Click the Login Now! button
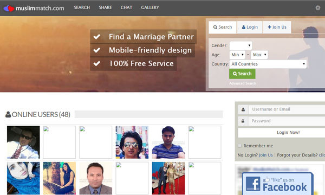The width and height of the screenshot is (325, 195). point(288,133)
